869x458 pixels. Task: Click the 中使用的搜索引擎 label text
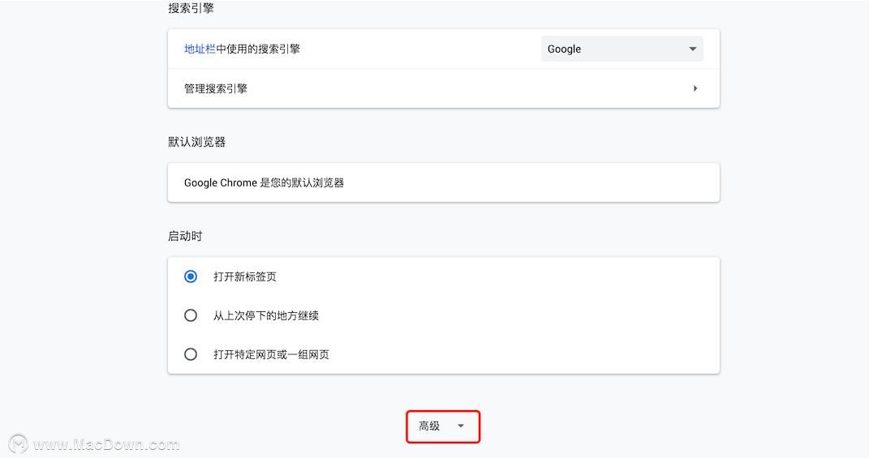coord(258,49)
